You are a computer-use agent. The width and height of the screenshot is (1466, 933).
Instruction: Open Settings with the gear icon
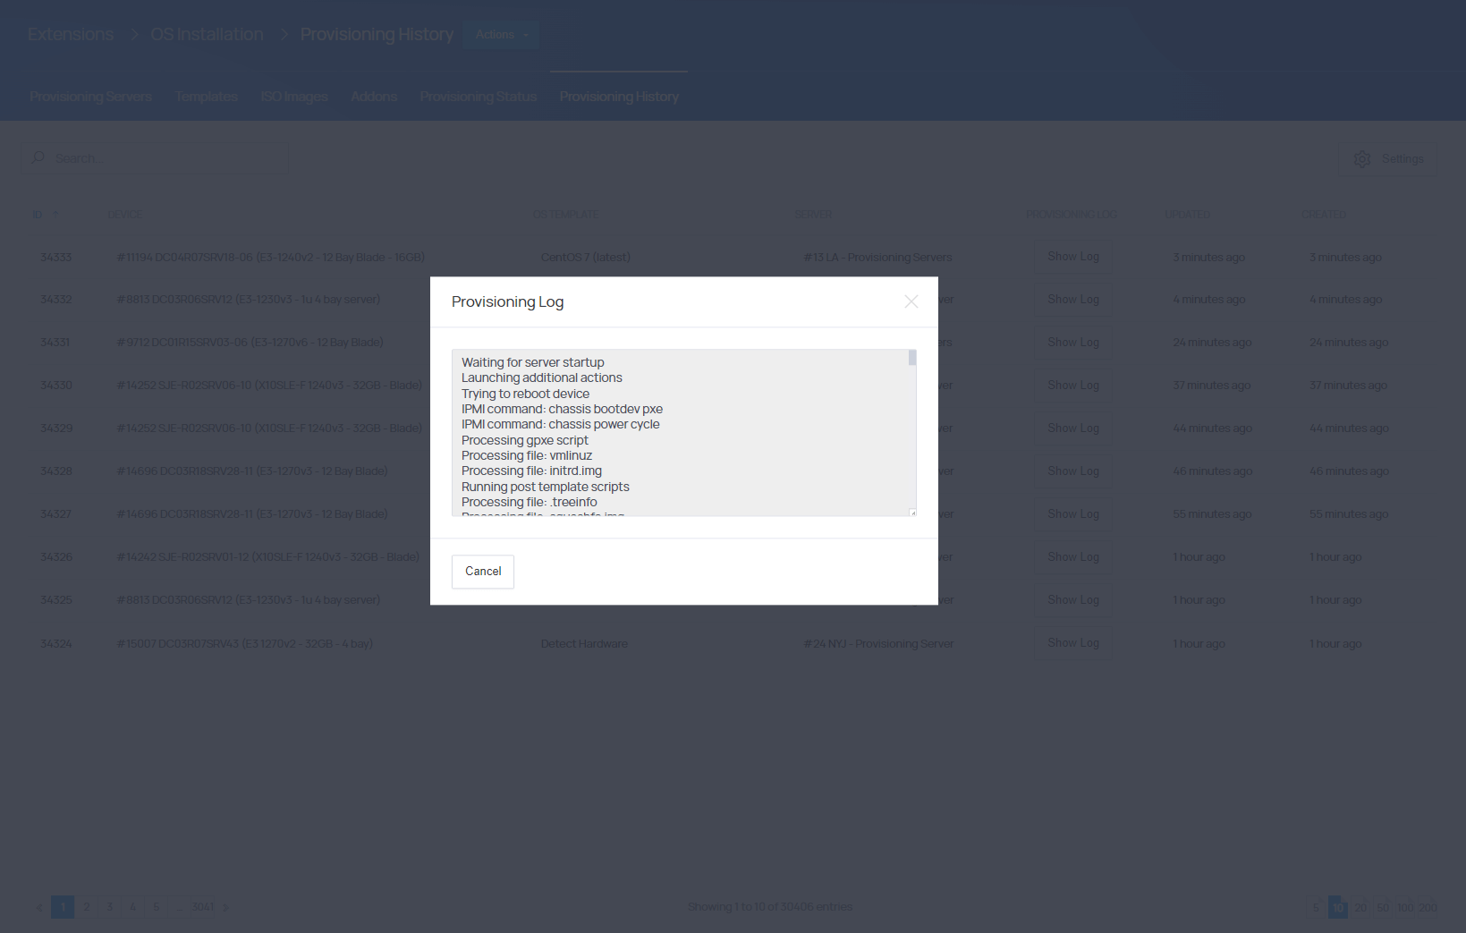coord(1387,159)
